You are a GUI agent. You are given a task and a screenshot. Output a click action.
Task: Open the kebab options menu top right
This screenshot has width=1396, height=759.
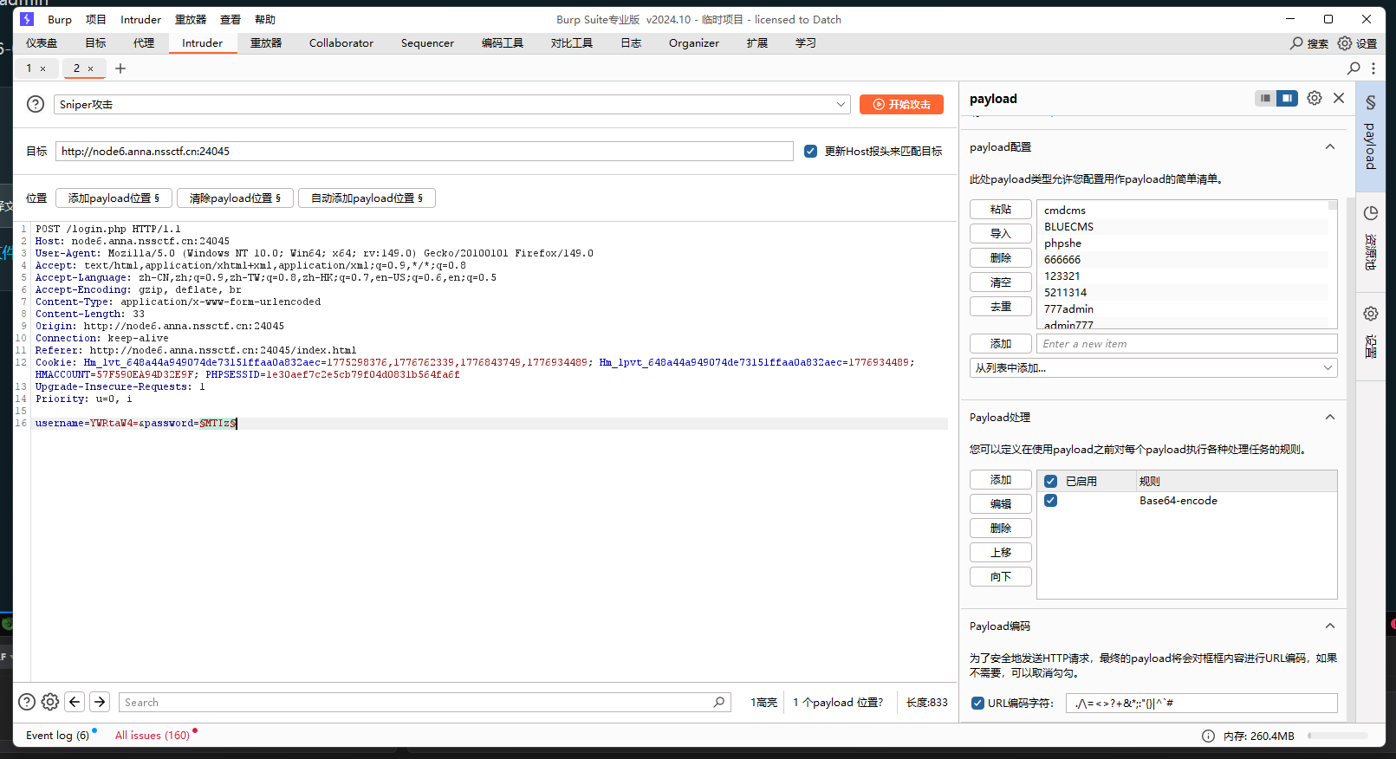1373,68
